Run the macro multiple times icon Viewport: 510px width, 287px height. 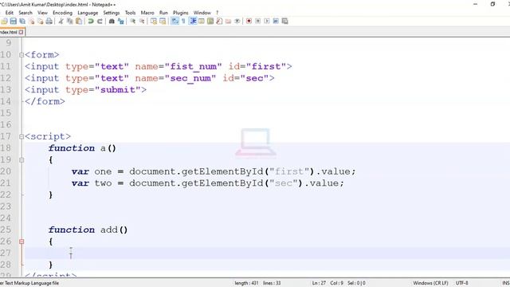276,22
